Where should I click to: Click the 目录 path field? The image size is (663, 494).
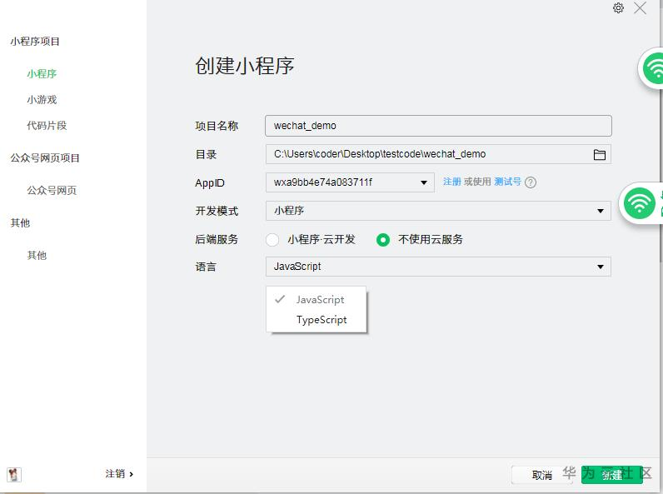point(438,154)
